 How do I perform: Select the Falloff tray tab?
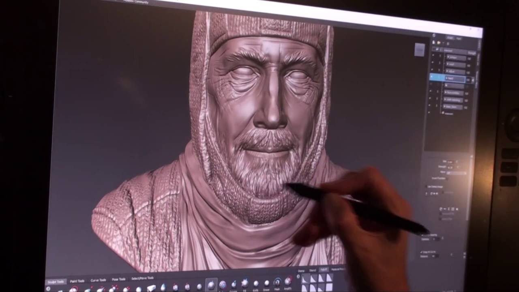[324, 270]
